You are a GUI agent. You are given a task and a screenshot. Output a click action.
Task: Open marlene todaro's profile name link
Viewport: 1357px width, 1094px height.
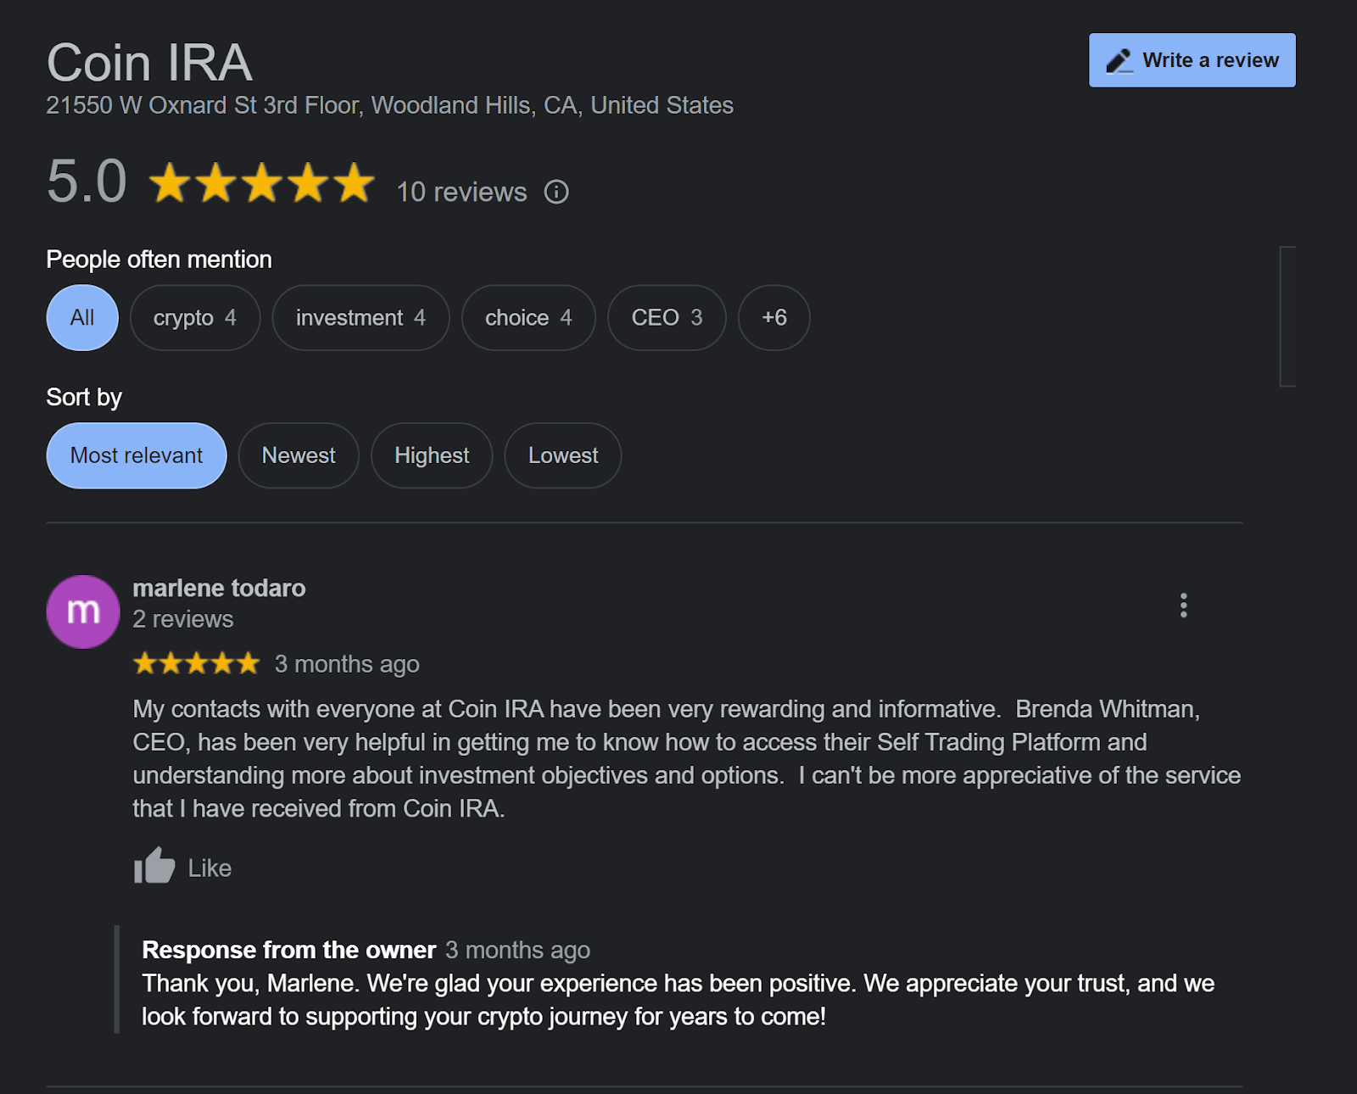click(219, 588)
